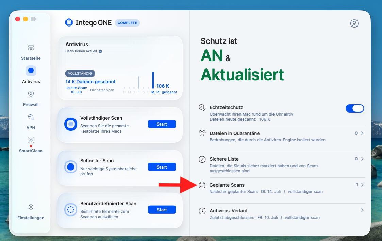Click the Benutzerdefinierter Scan dashed circle icon
Screen dimensions: 382x241
(x=71, y=210)
